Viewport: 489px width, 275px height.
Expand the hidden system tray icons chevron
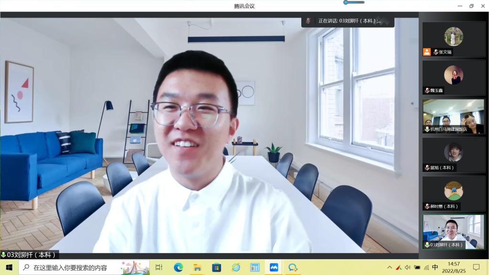pos(390,267)
